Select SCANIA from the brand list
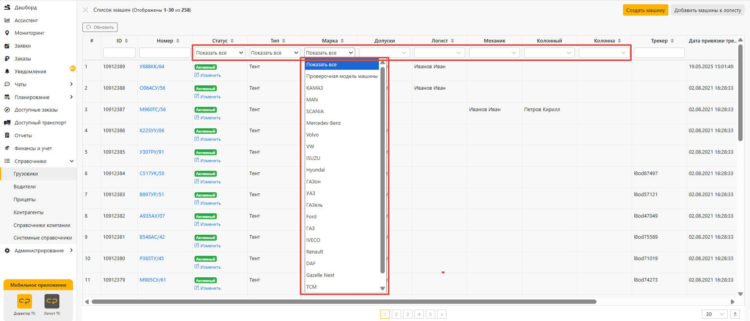Viewport: 750px width, 321px height. [x=315, y=112]
